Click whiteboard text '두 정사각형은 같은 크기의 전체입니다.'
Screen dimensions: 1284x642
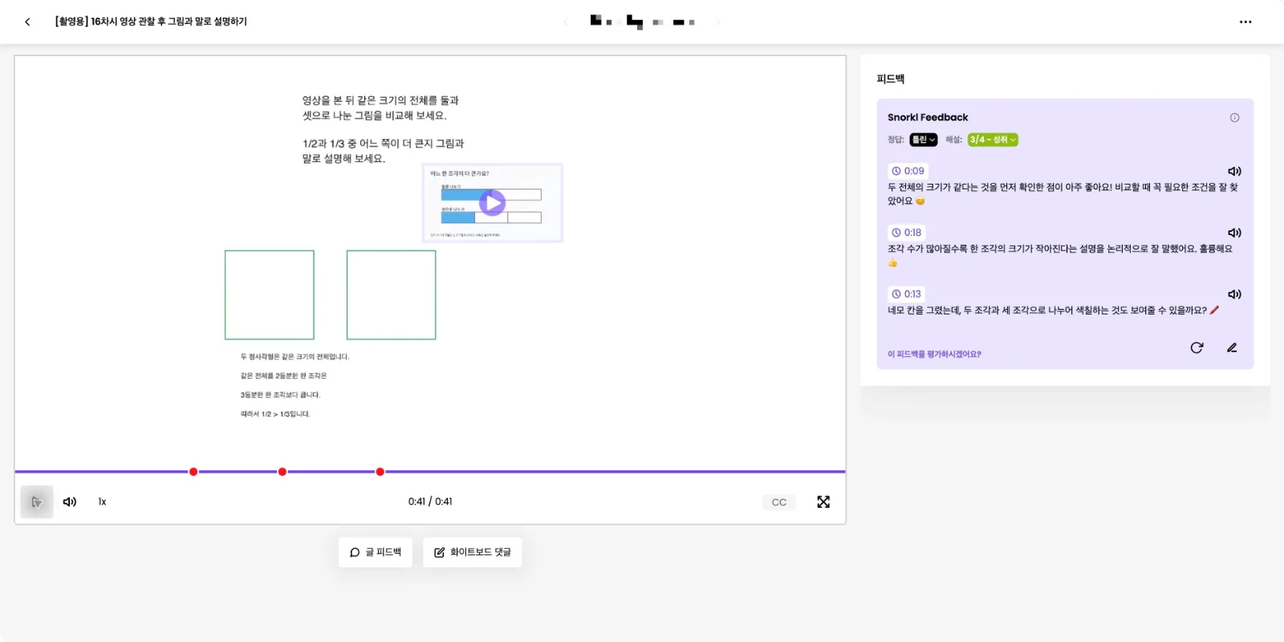[x=295, y=356]
